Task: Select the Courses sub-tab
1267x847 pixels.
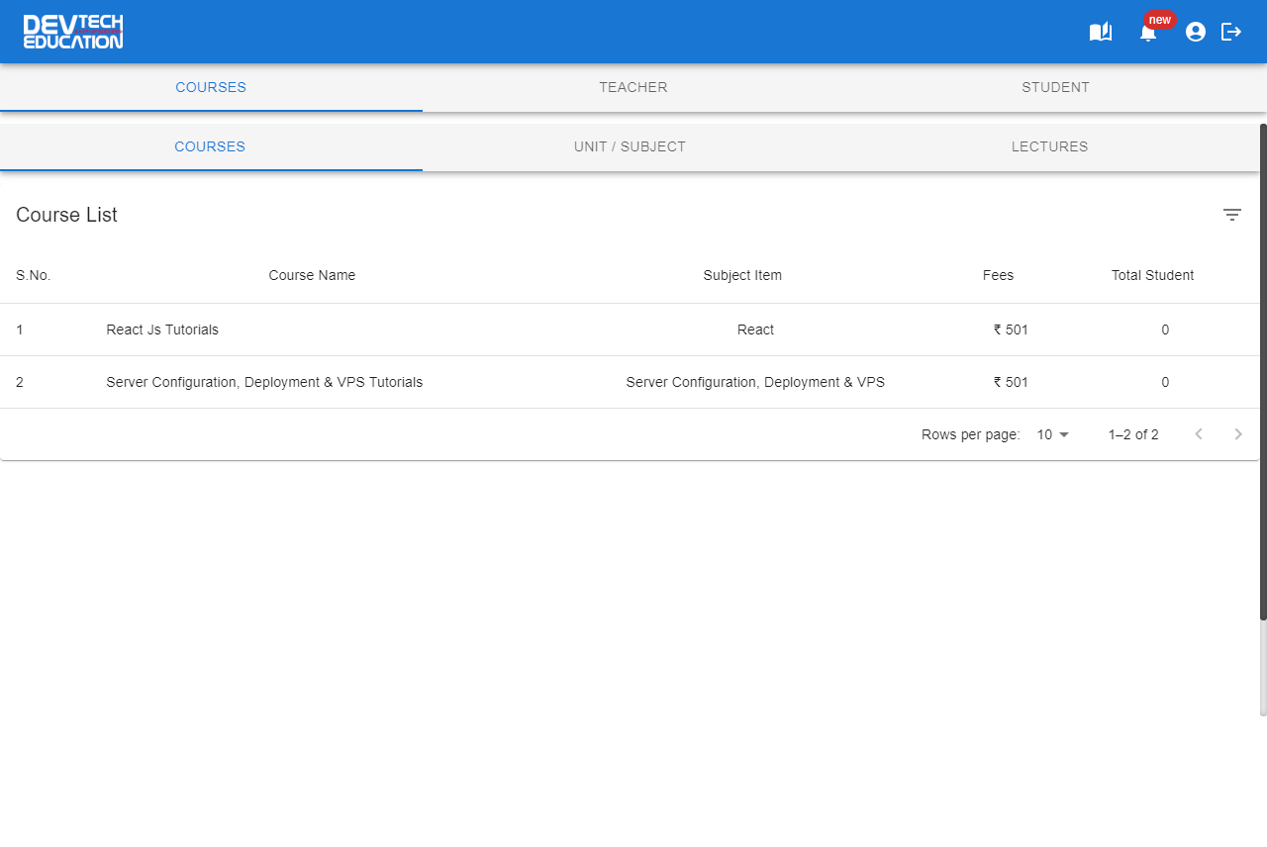Action: click(x=210, y=146)
